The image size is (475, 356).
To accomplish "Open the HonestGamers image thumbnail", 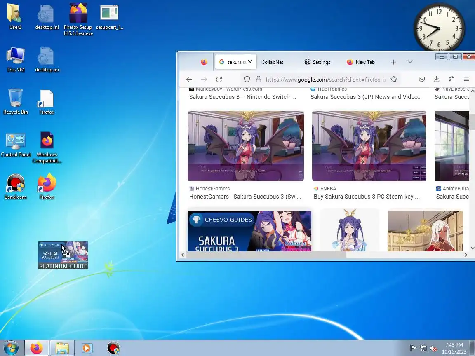I will click(x=246, y=146).
